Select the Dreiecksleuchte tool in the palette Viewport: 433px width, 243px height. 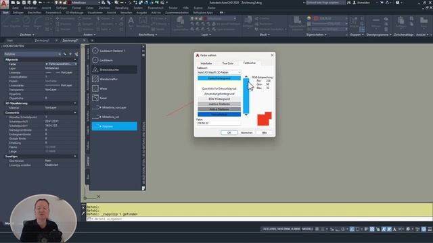click(x=114, y=70)
